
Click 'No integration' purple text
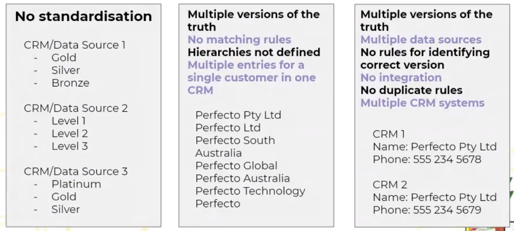401,77
